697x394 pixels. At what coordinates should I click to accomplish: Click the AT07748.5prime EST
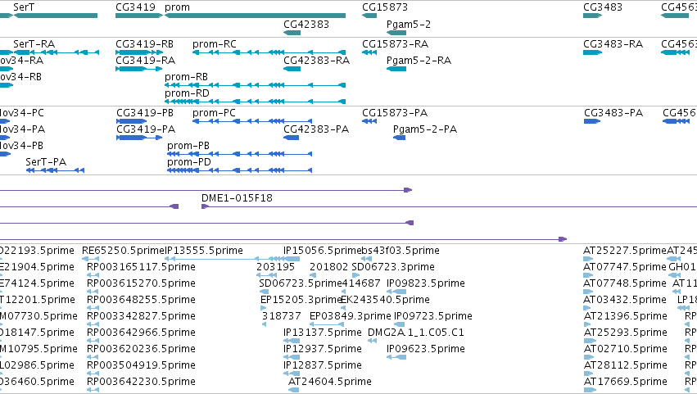click(588, 292)
